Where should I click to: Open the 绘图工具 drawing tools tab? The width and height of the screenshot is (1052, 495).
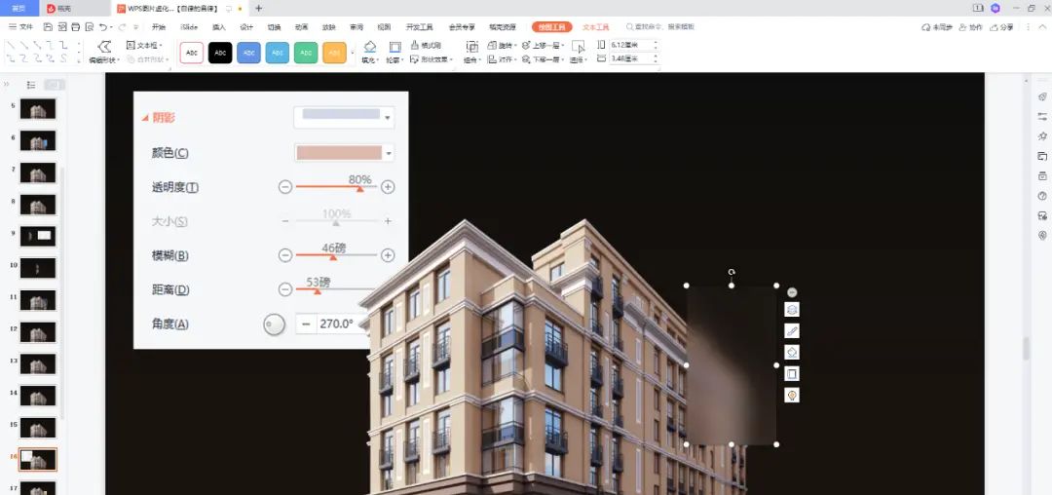coord(551,27)
